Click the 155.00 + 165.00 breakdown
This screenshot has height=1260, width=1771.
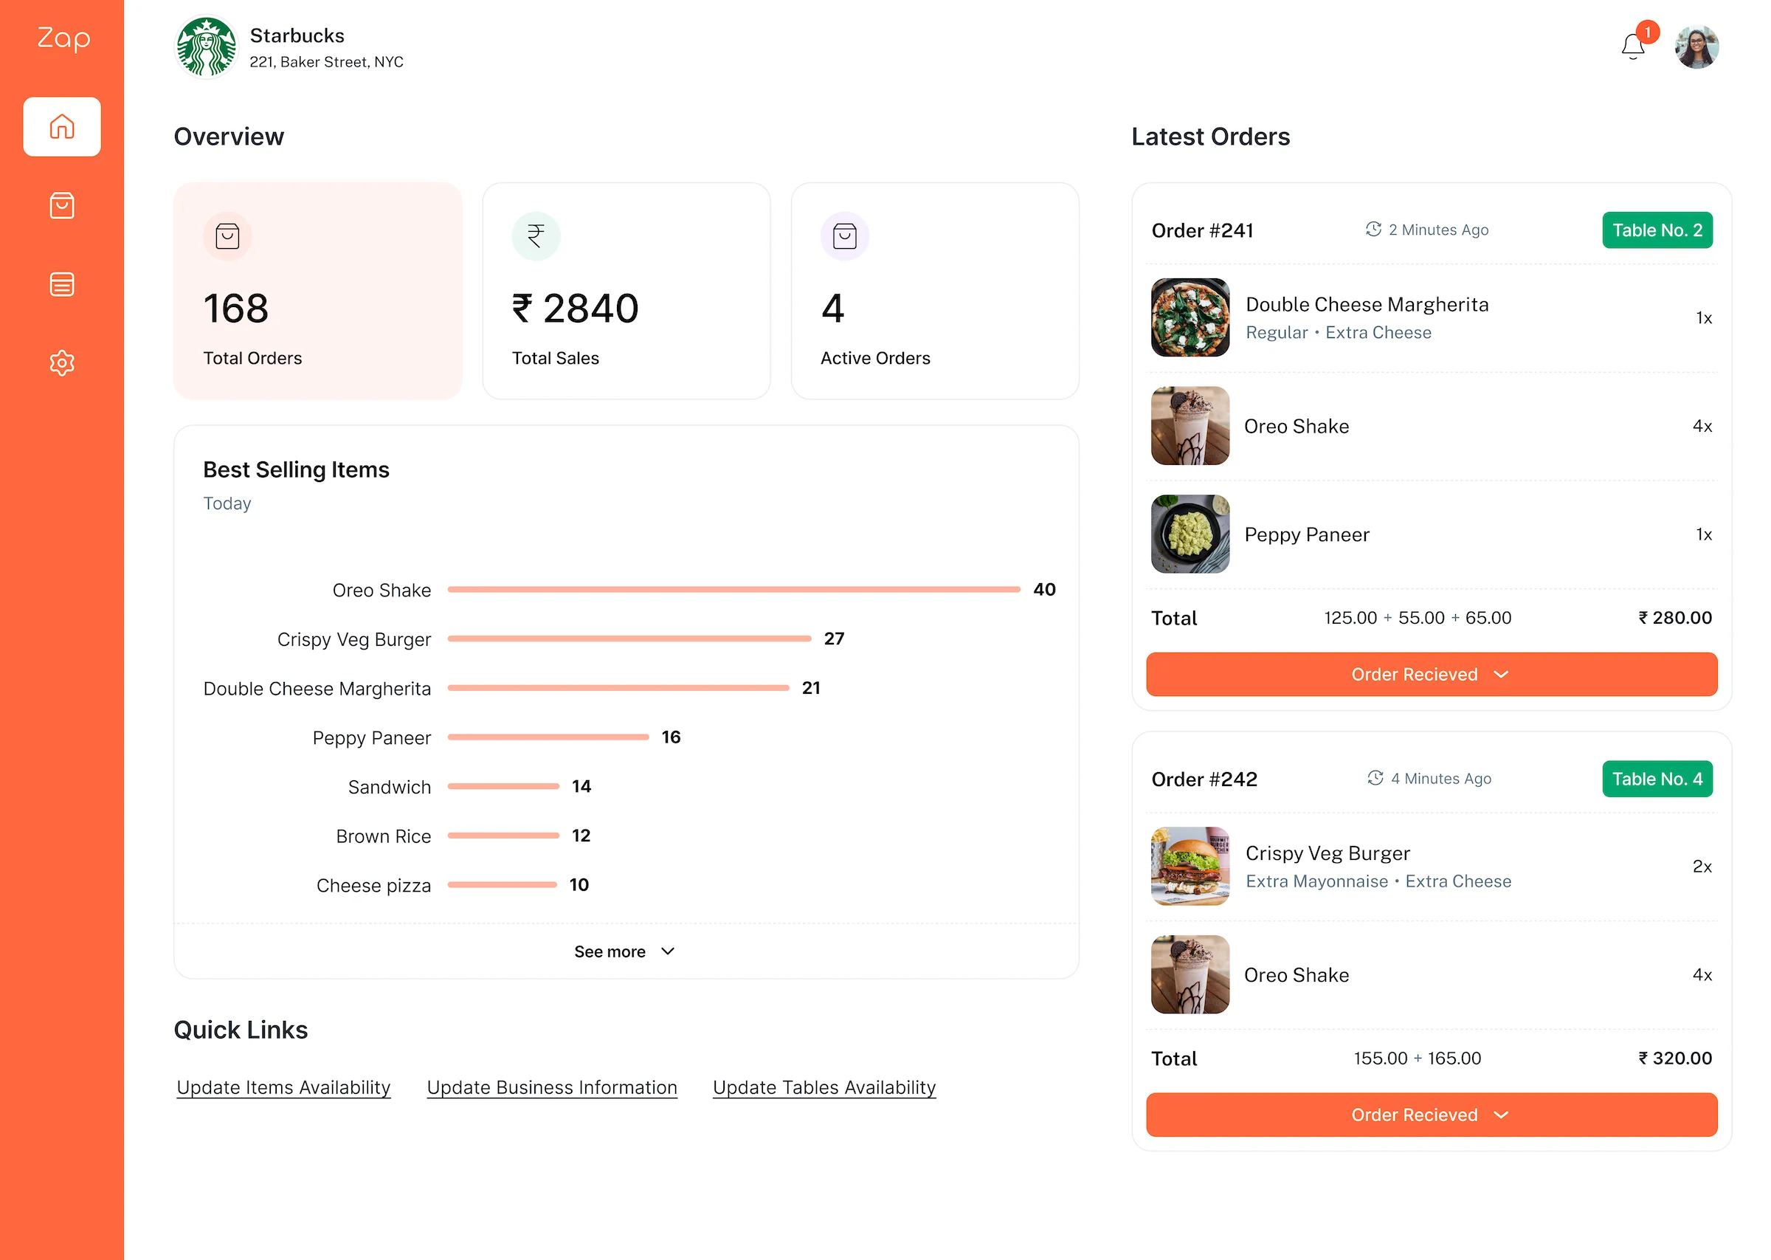coord(1418,1058)
